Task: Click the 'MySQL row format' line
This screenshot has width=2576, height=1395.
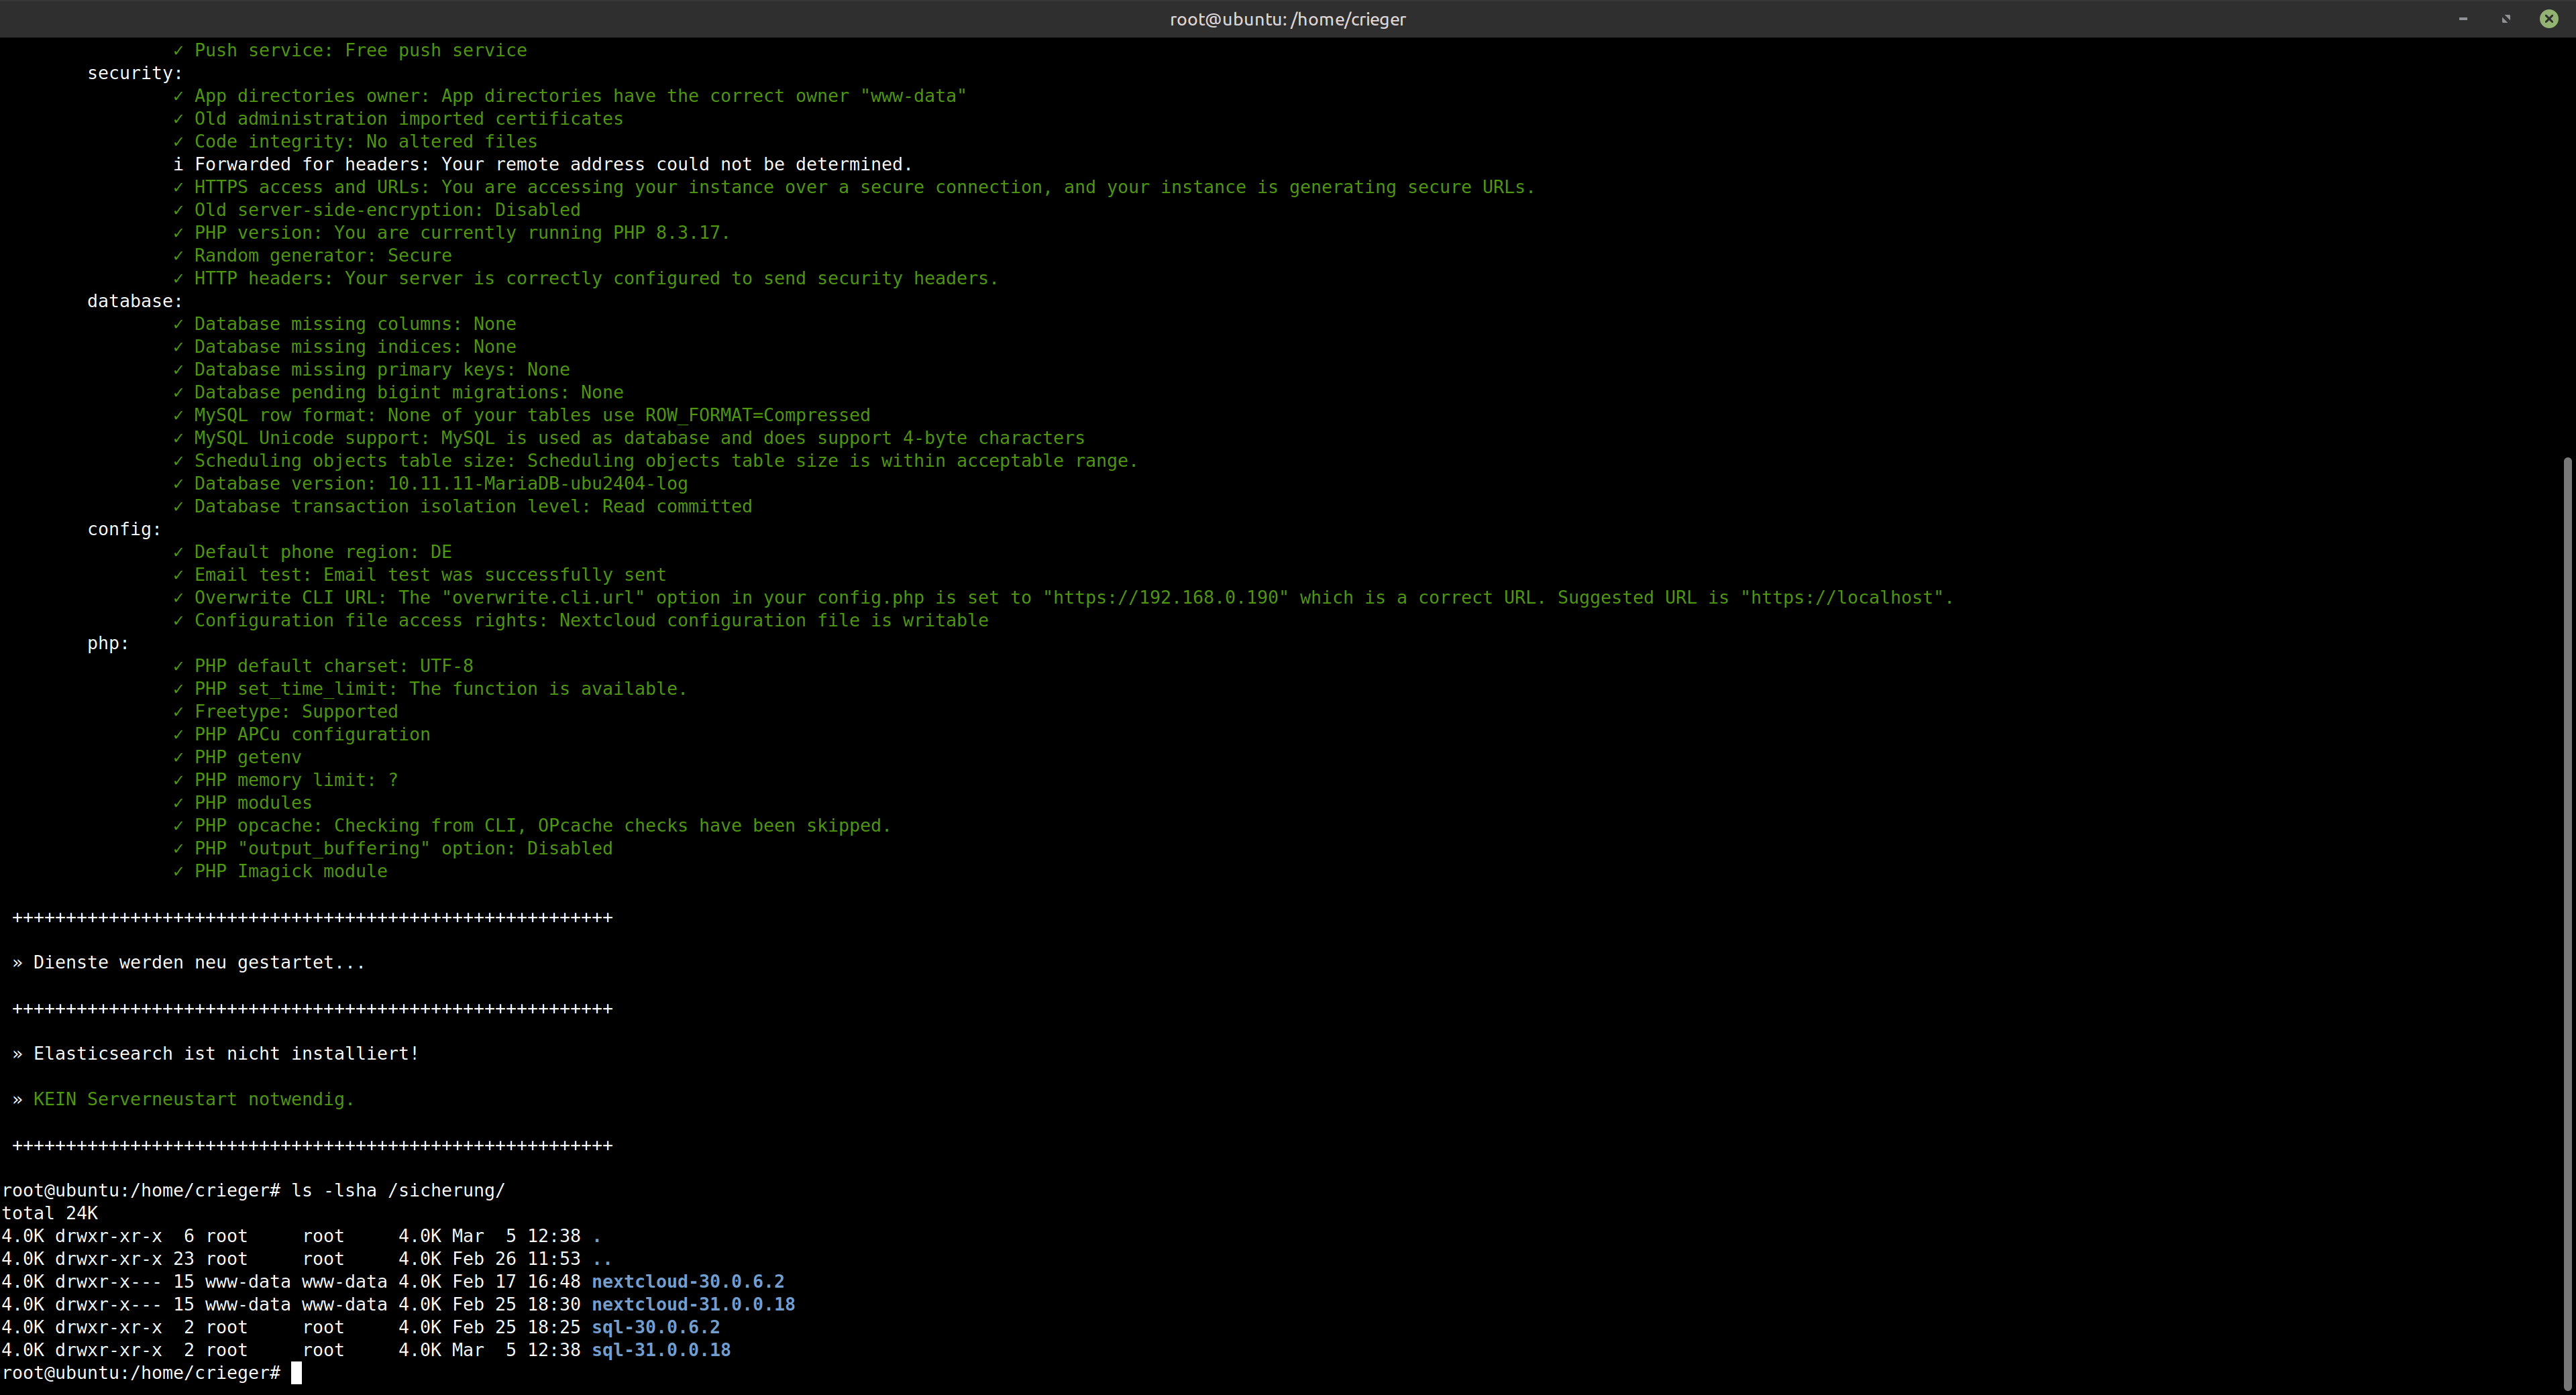Action: (x=522, y=416)
